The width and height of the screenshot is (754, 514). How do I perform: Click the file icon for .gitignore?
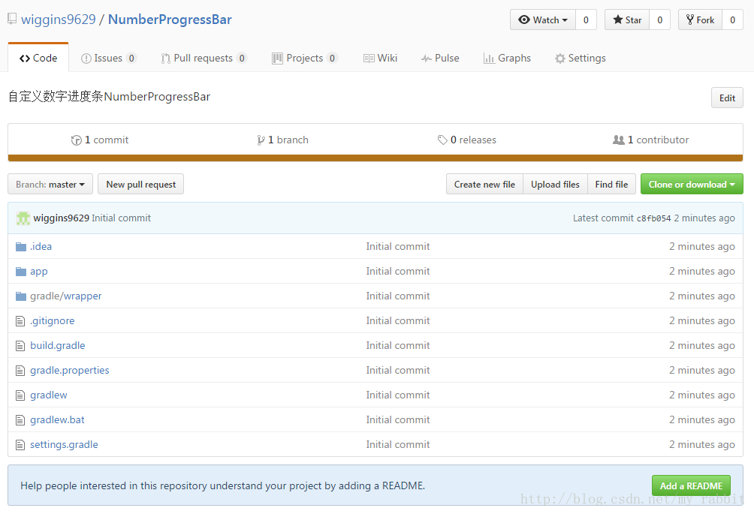pos(20,321)
